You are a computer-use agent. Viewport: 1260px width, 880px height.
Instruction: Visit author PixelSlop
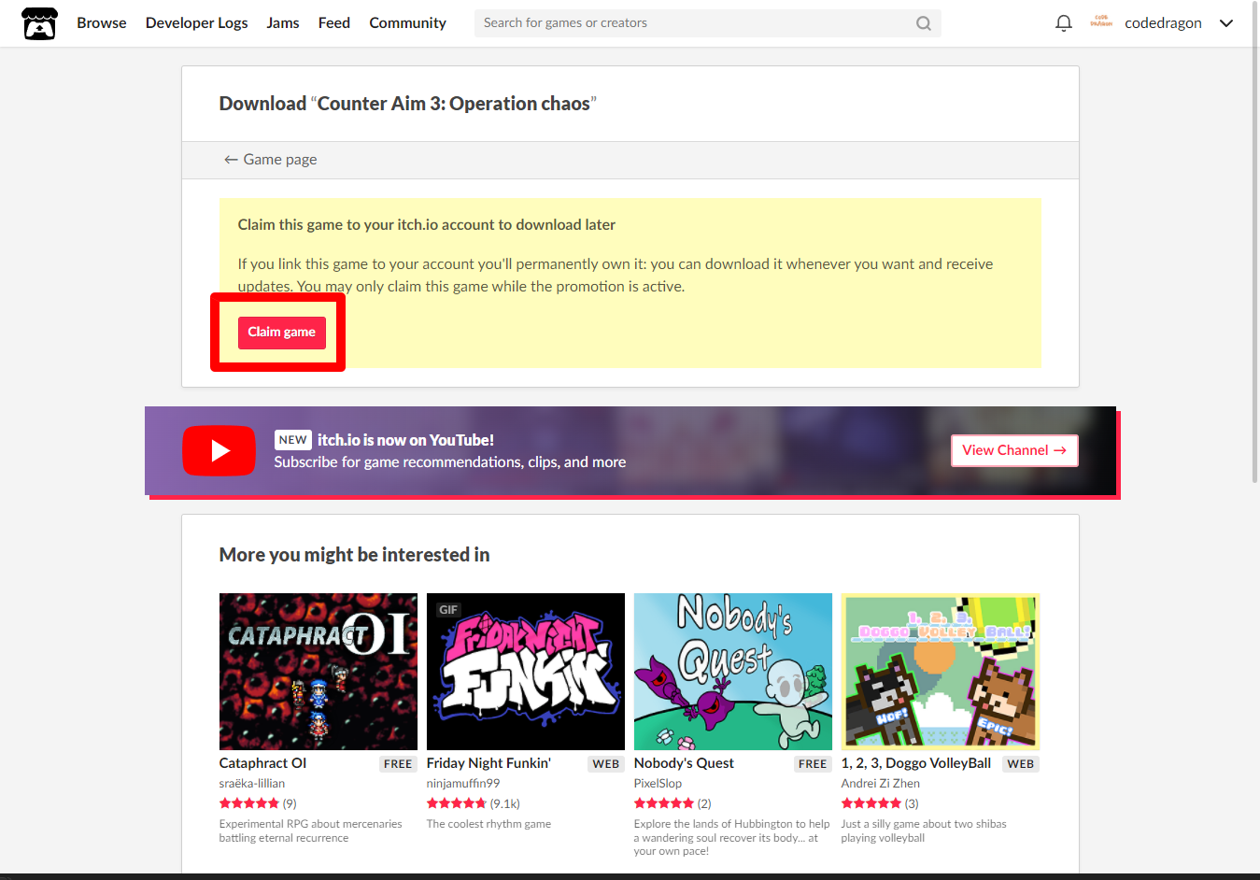[x=658, y=784]
